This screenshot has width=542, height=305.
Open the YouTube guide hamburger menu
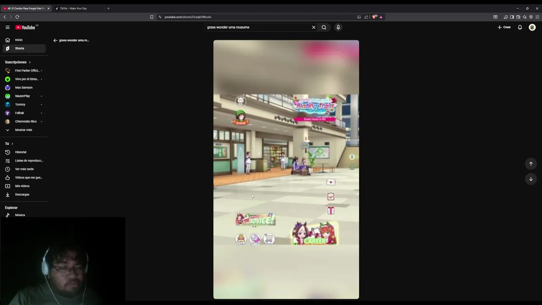point(7,27)
